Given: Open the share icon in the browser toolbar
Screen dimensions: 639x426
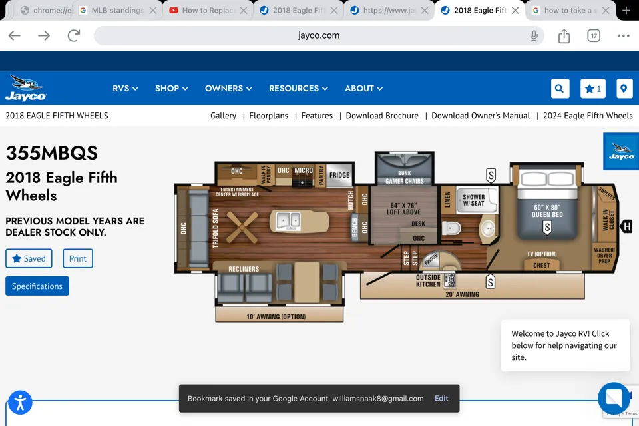Looking at the screenshot, I should pos(564,35).
